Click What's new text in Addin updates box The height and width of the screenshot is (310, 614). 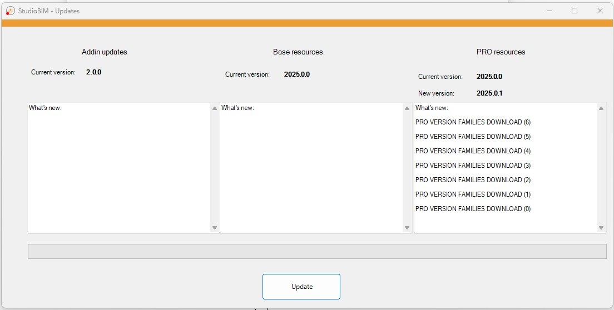click(x=46, y=108)
